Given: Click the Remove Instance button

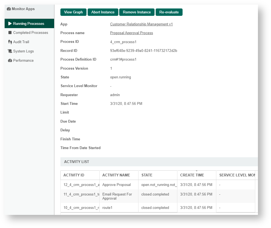Looking at the screenshot, I should click(137, 12).
